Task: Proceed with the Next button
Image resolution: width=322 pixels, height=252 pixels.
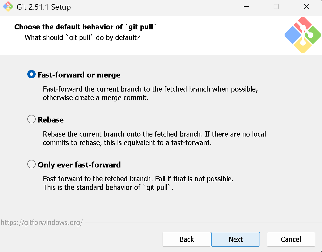Action: tap(236, 239)
